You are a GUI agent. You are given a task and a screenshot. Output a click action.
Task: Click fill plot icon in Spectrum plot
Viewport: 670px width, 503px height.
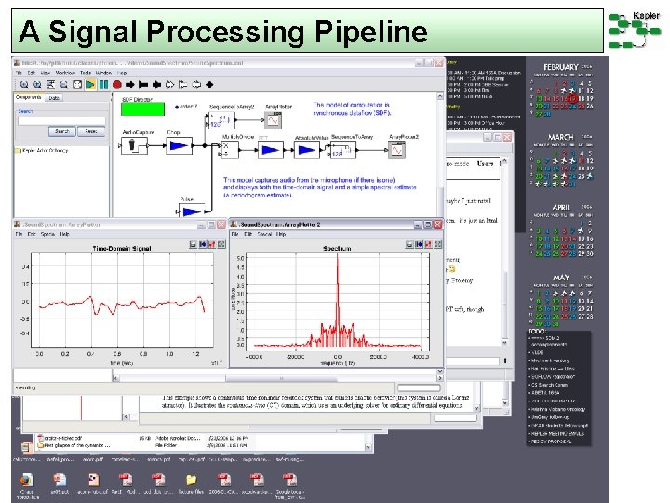[x=438, y=244]
